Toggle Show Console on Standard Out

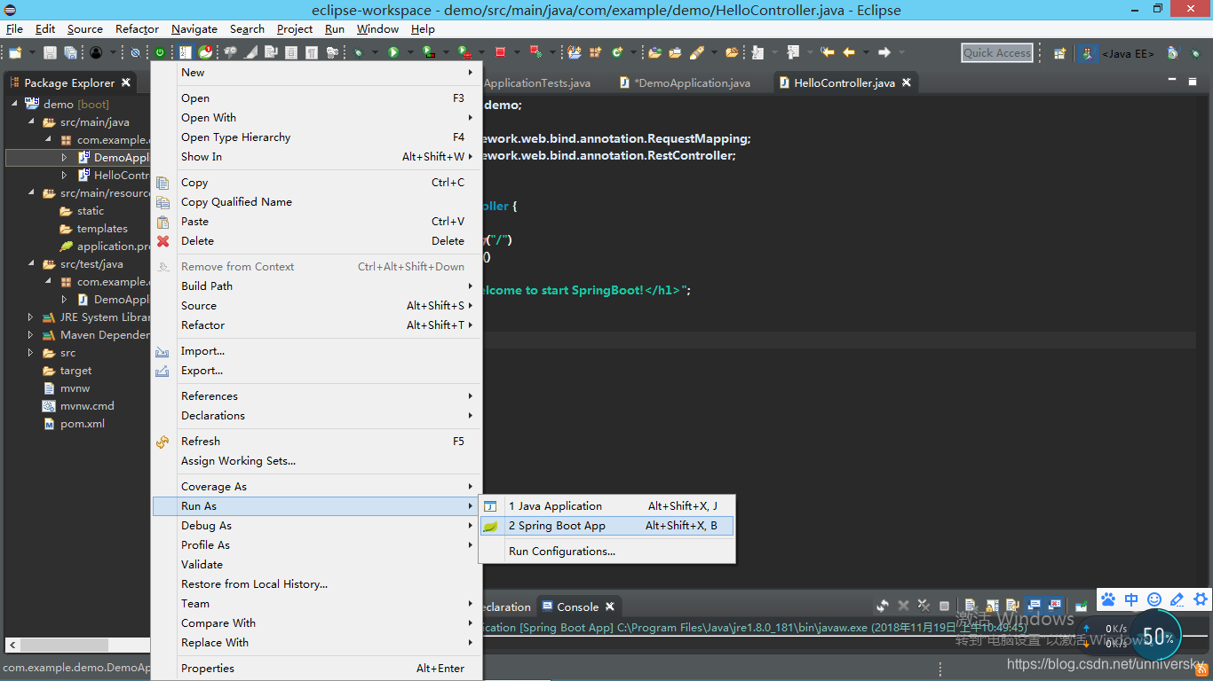(1034, 606)
